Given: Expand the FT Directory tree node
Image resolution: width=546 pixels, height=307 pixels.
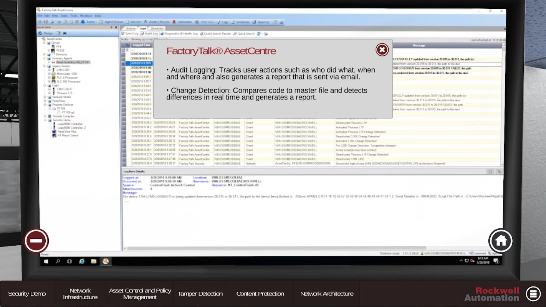Looking at the screenshot, I should 45,54.
